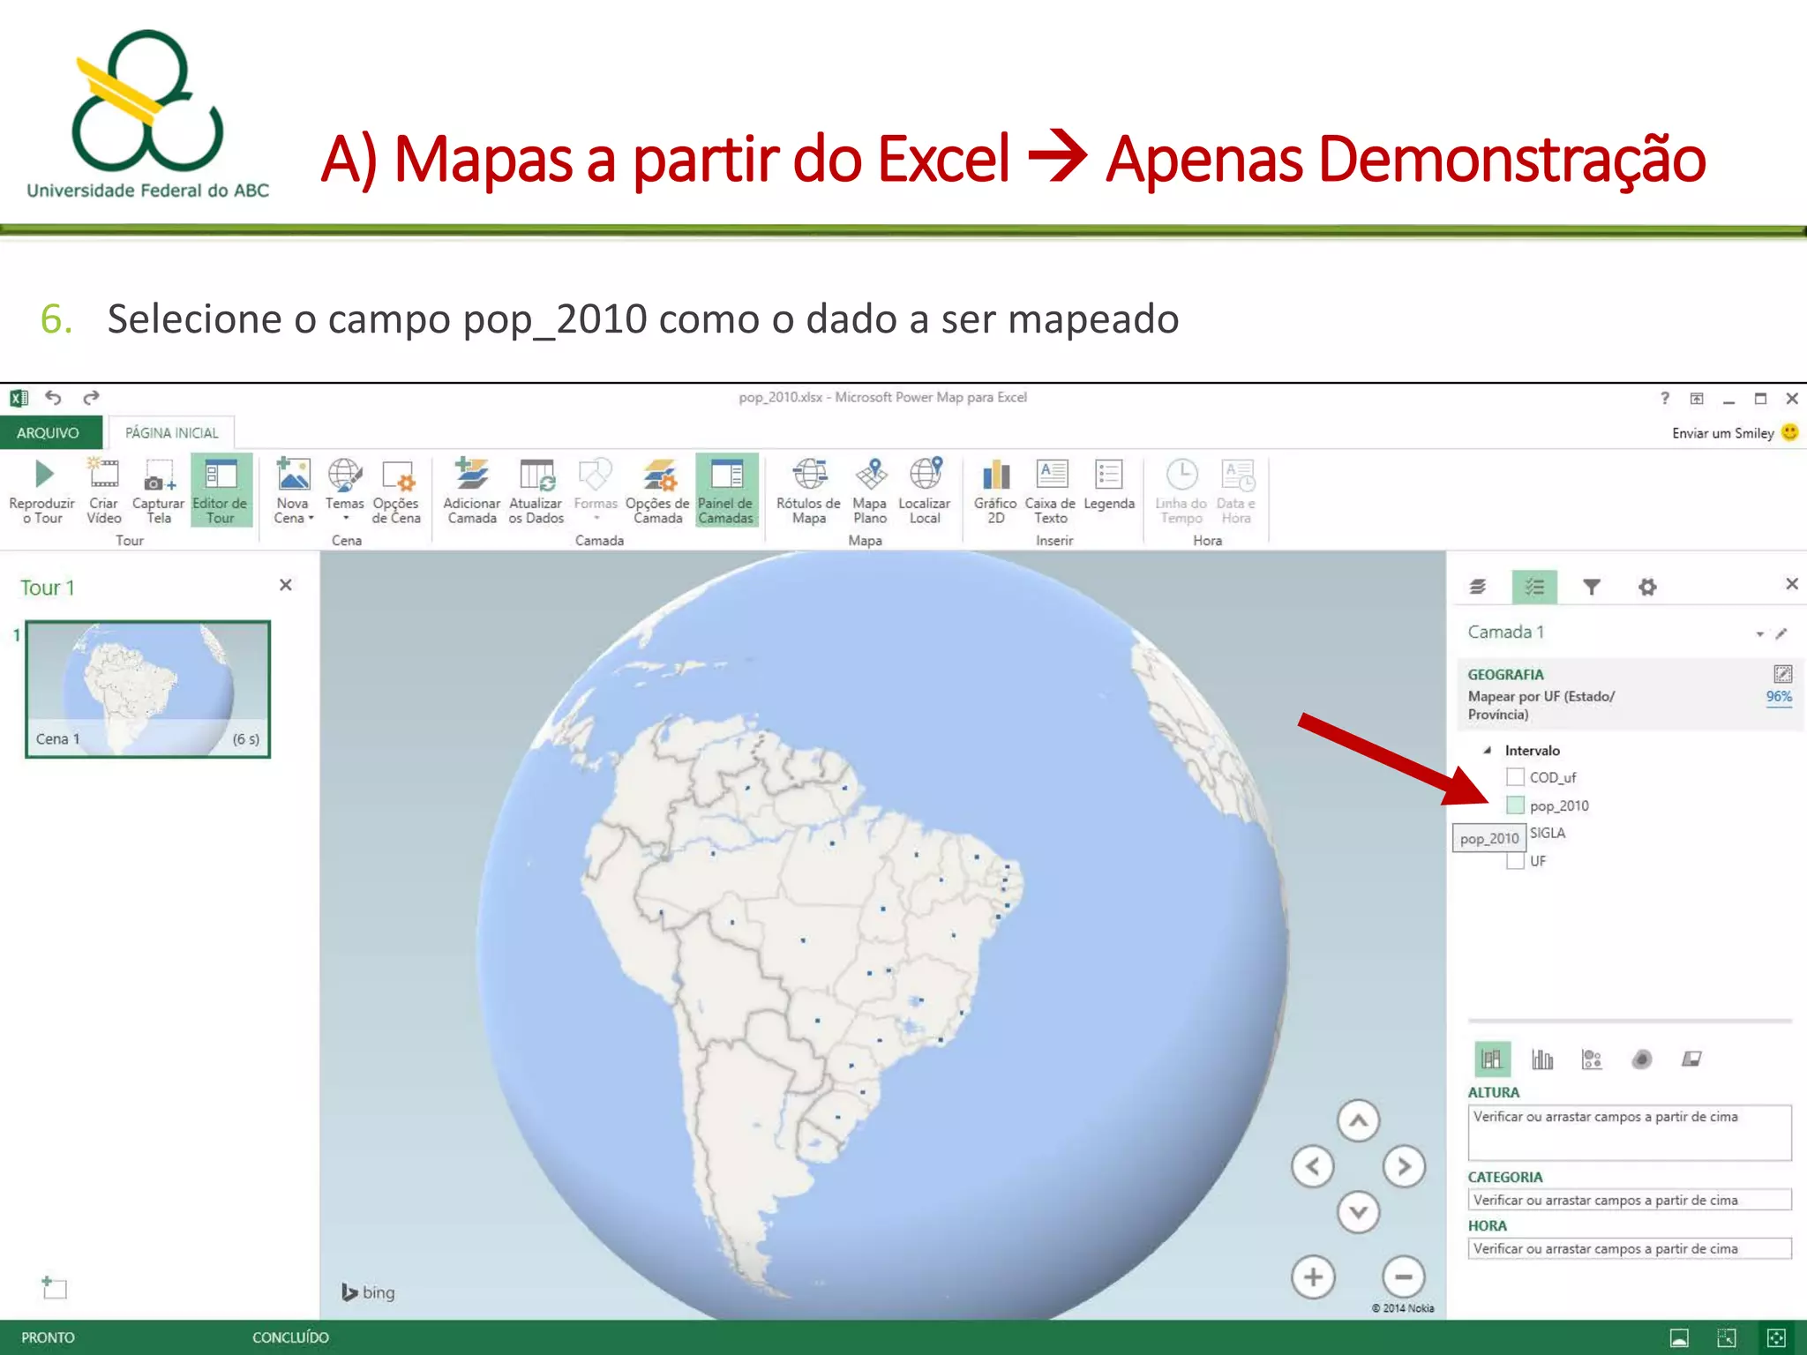Click Atualizar os Dados icon
The width and height of the screenshot is (1807, 1355).
[536, 475]
